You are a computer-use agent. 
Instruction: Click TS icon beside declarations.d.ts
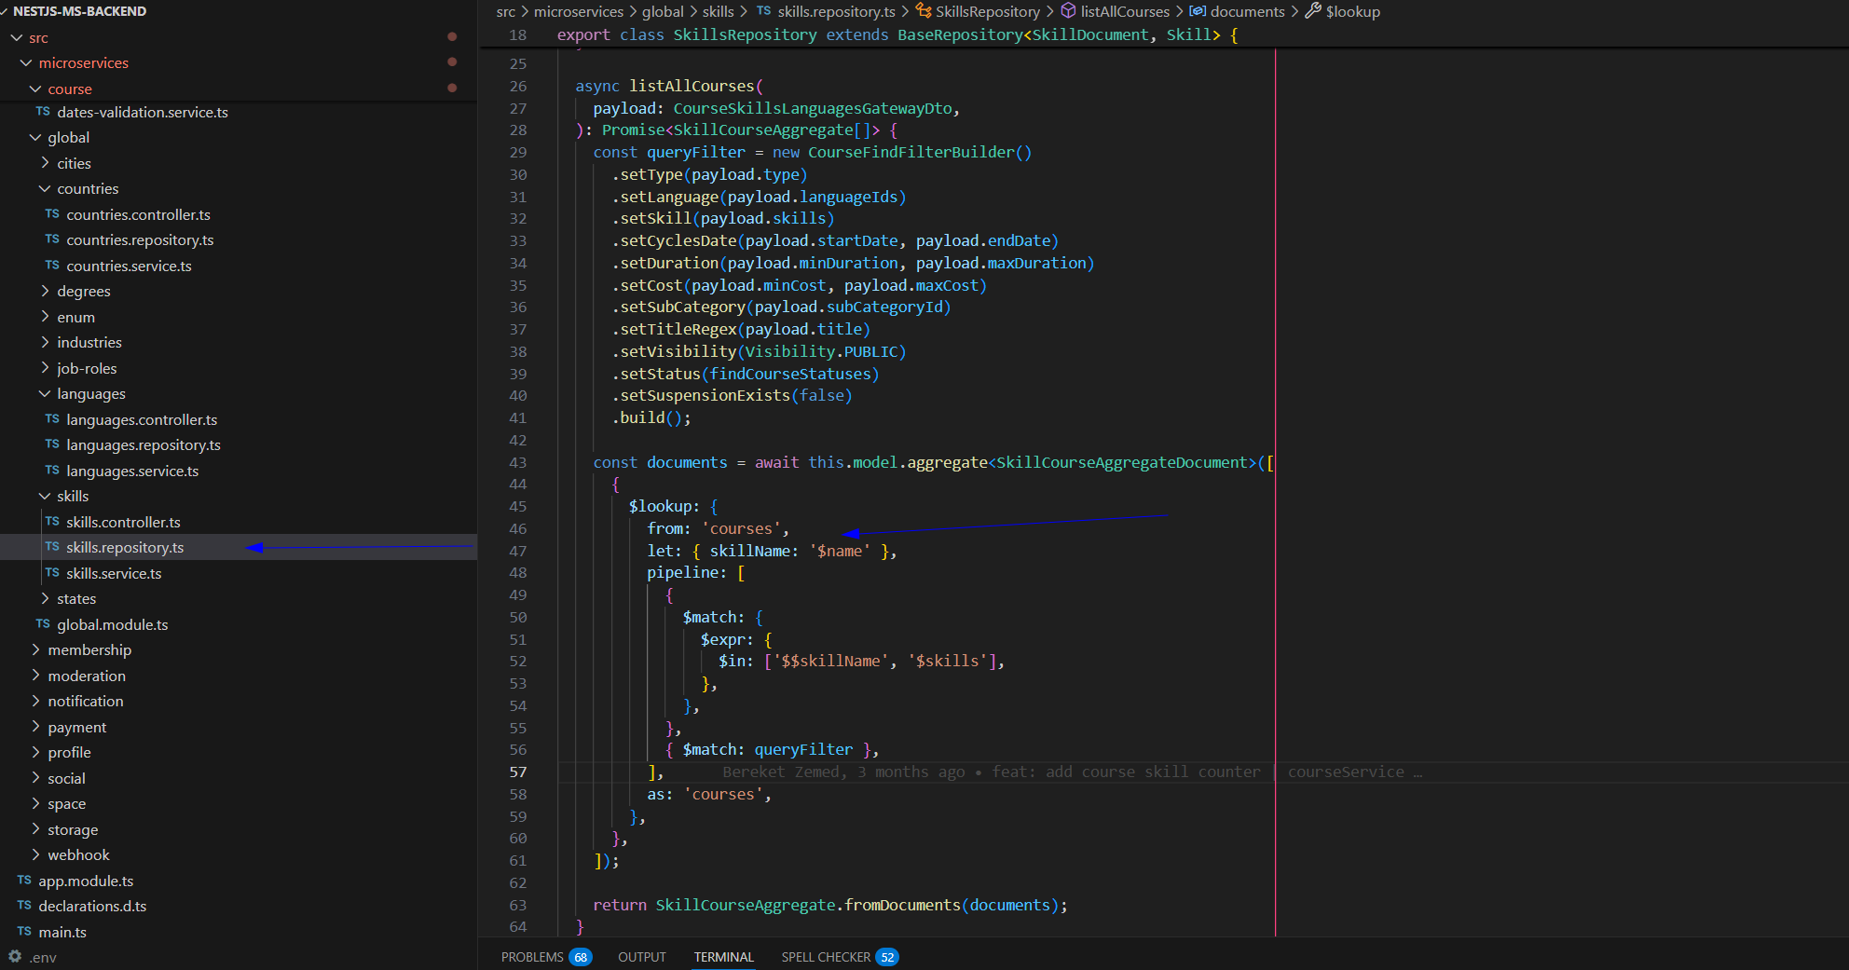(24, 906)
